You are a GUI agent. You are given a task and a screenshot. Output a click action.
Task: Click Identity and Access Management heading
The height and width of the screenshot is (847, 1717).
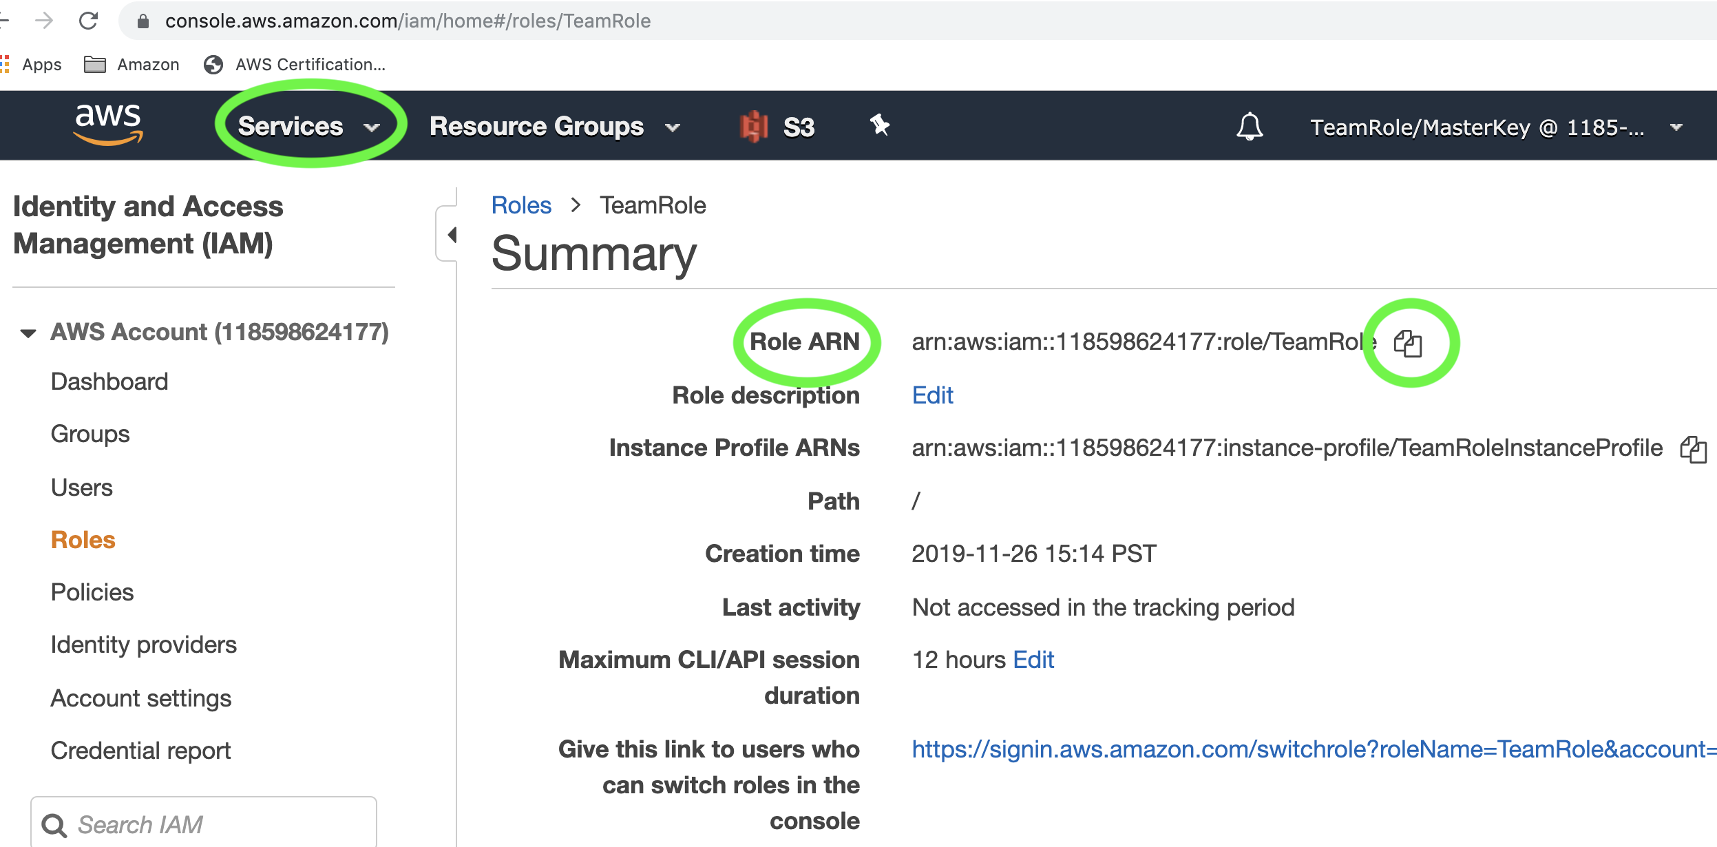pyautogui.click(x=147, y=225)
